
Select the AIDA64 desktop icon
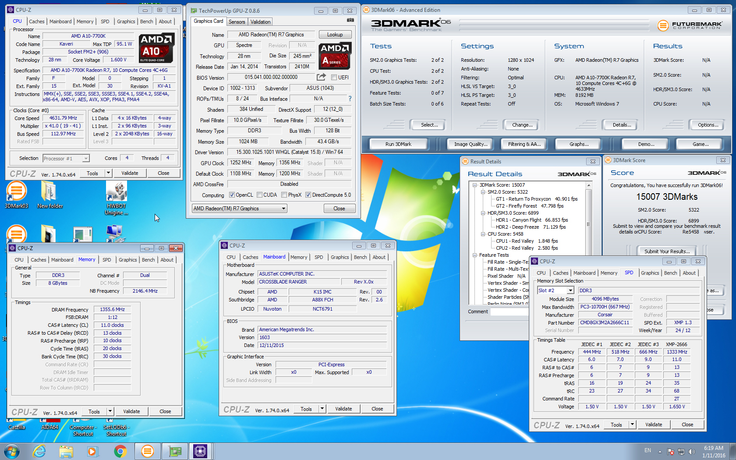[50, 424]
